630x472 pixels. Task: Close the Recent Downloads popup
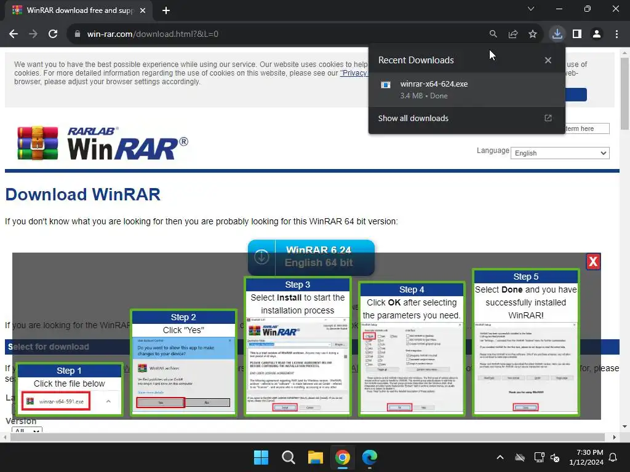pos(548,60)
